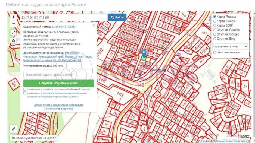Check the privacy policy consent checkbox
The width and height of the screenshot is (255, 143).
[x=25, y=93]
